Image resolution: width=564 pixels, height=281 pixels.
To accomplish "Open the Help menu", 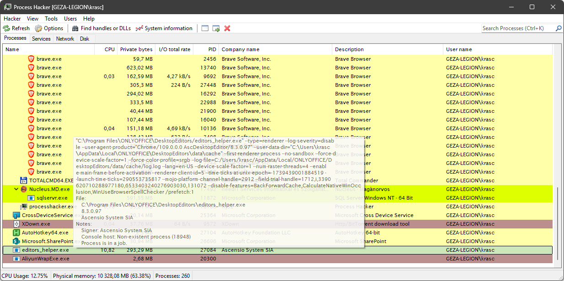I will coord(89,19).
